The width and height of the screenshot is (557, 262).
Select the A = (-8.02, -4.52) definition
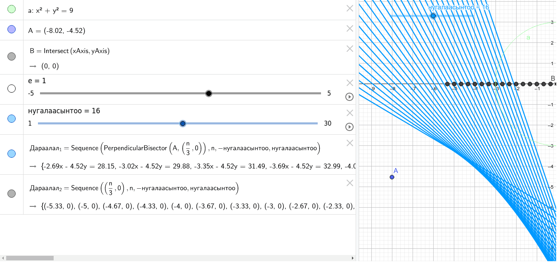pos(57,30)
